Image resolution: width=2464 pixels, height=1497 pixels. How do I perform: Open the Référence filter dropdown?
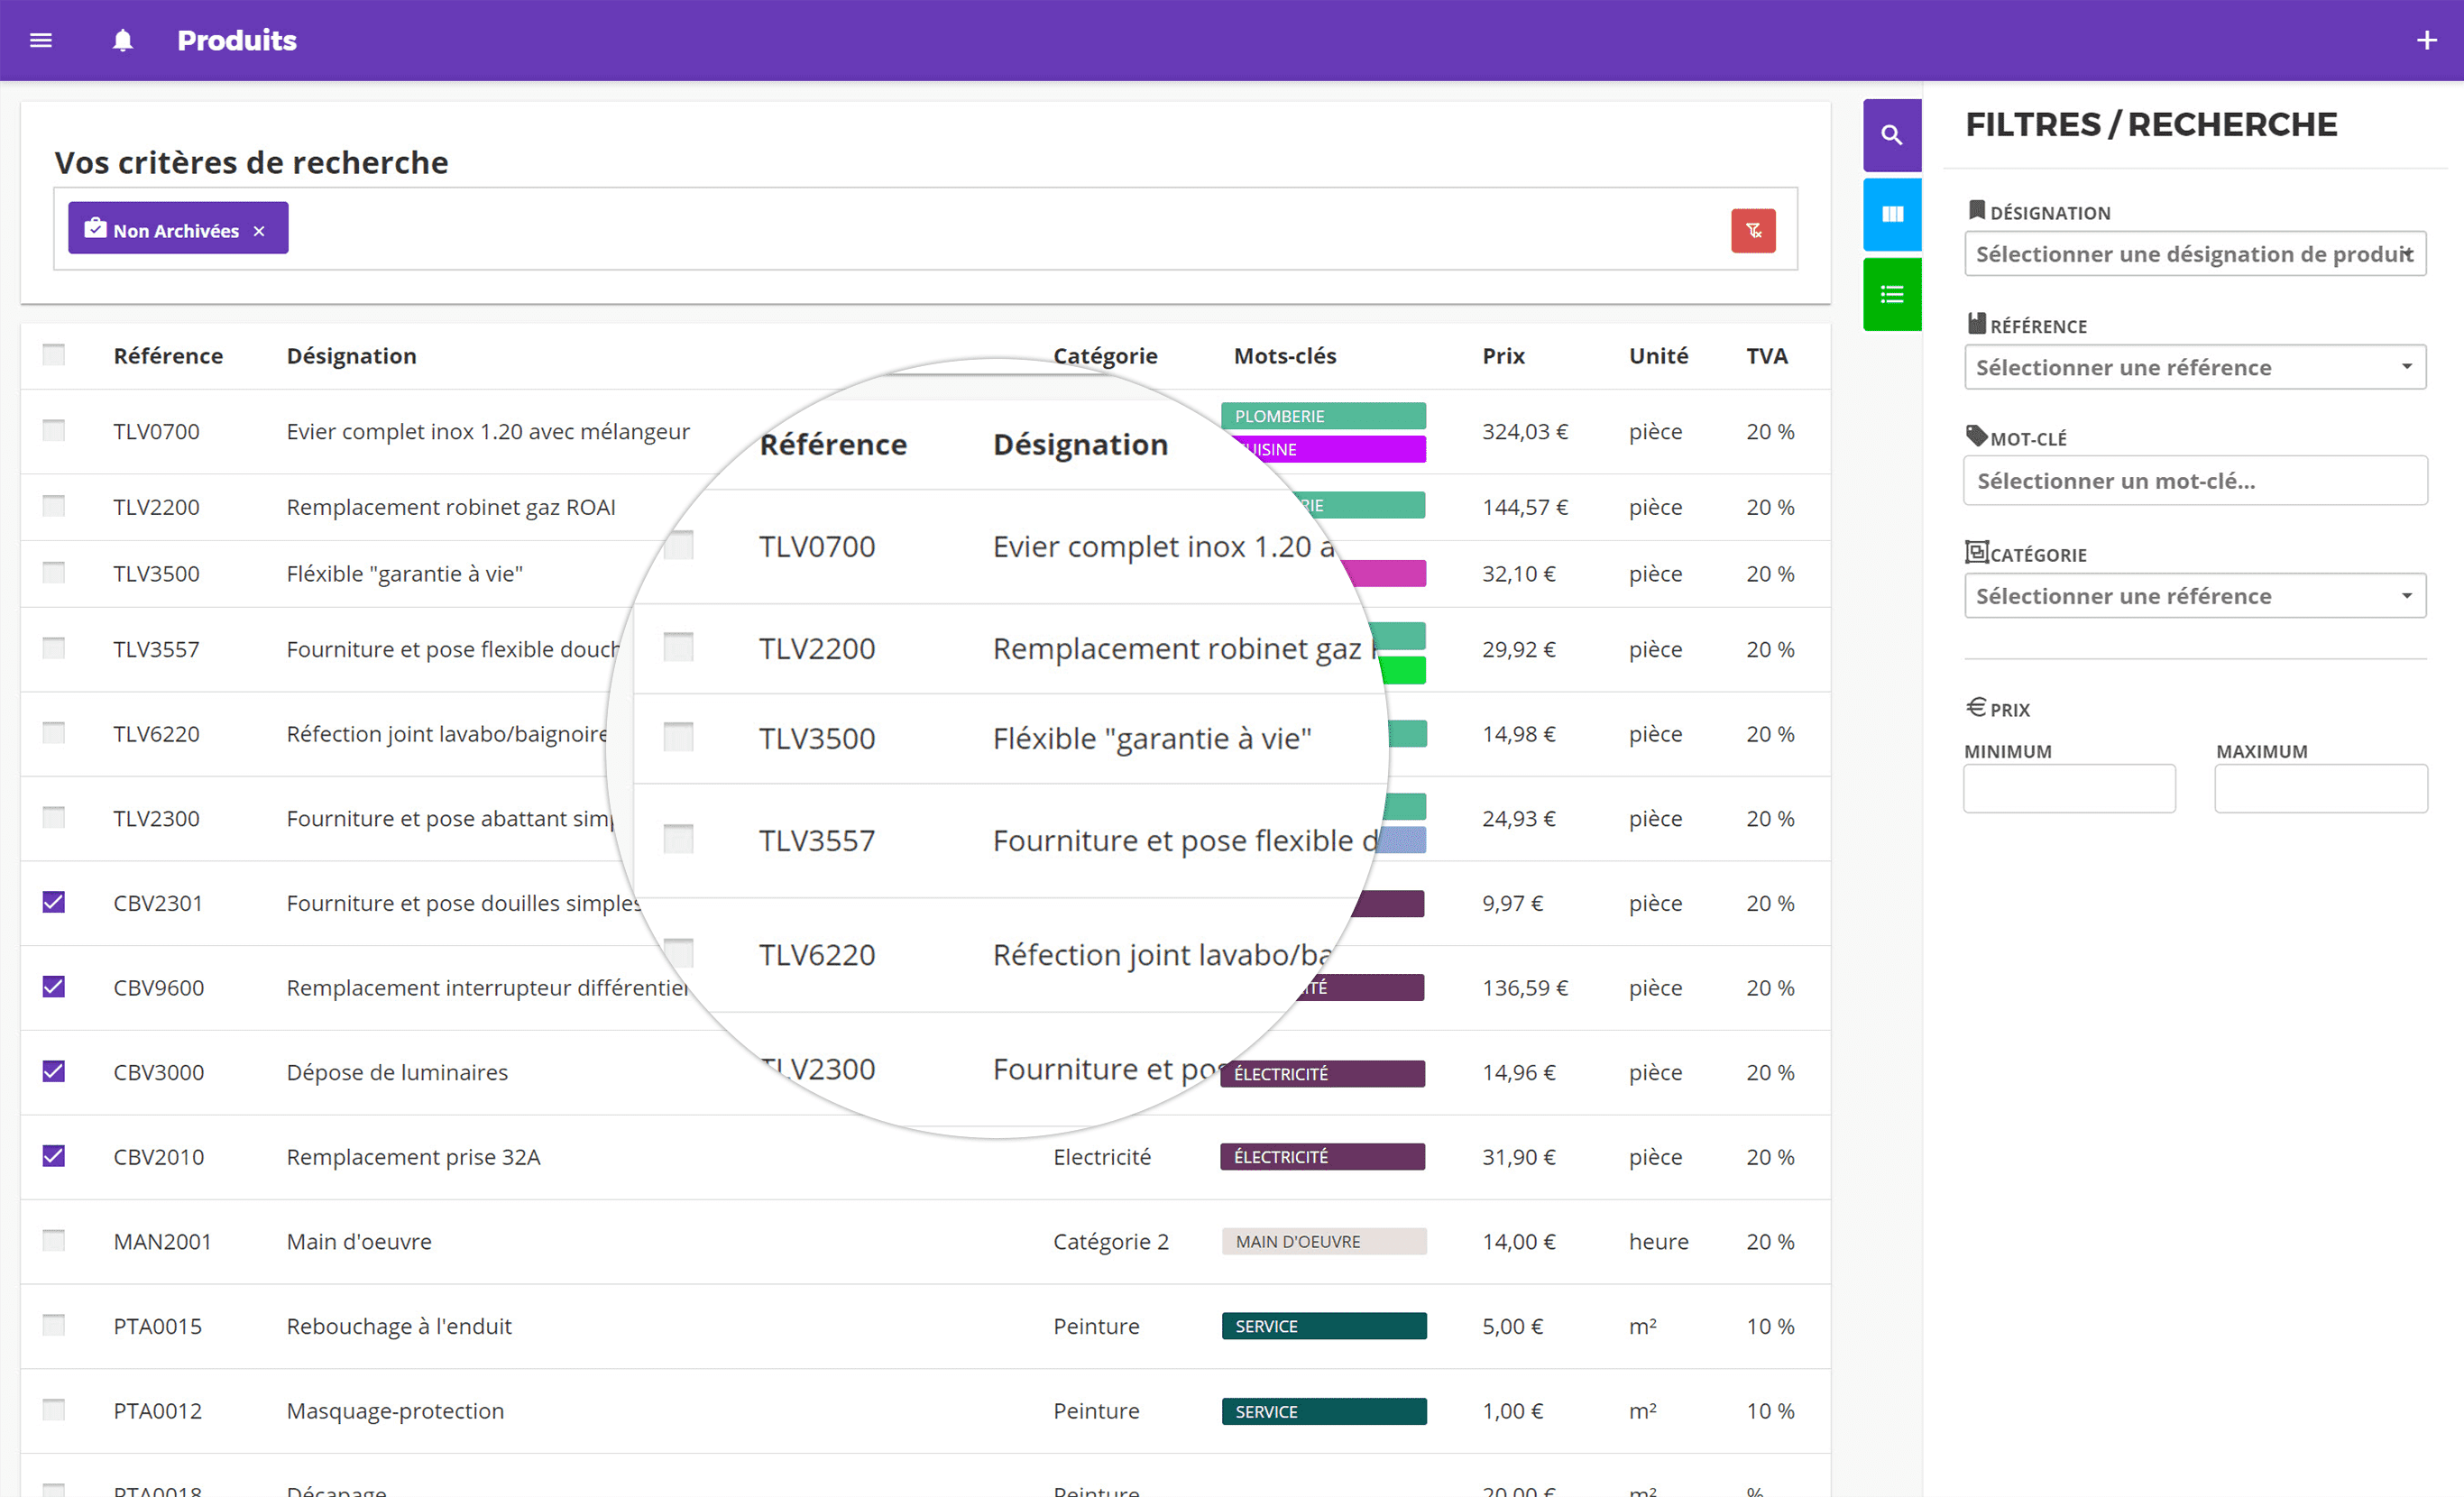click(2190, 366)
